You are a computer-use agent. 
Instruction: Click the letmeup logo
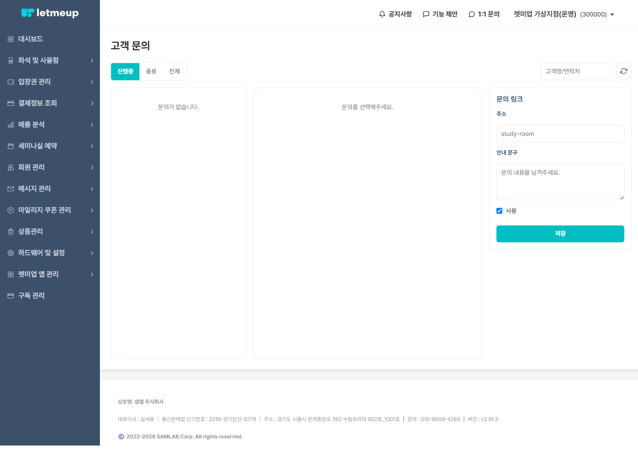pos(50,13)
